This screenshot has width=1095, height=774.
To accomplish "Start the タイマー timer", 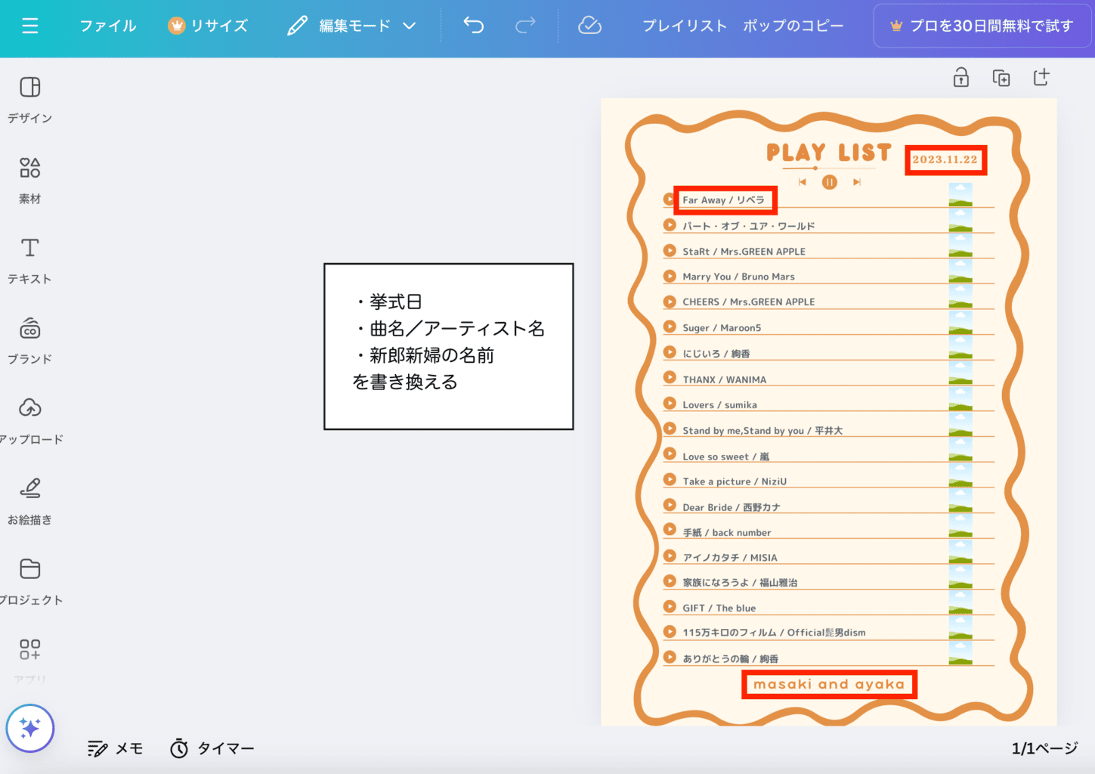I will (x=212, y=748).
